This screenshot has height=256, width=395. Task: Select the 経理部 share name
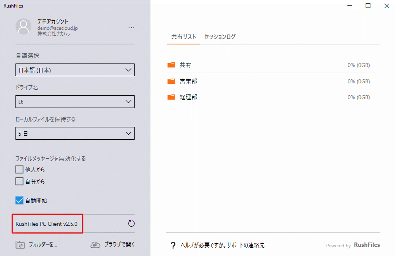[188, 97]
